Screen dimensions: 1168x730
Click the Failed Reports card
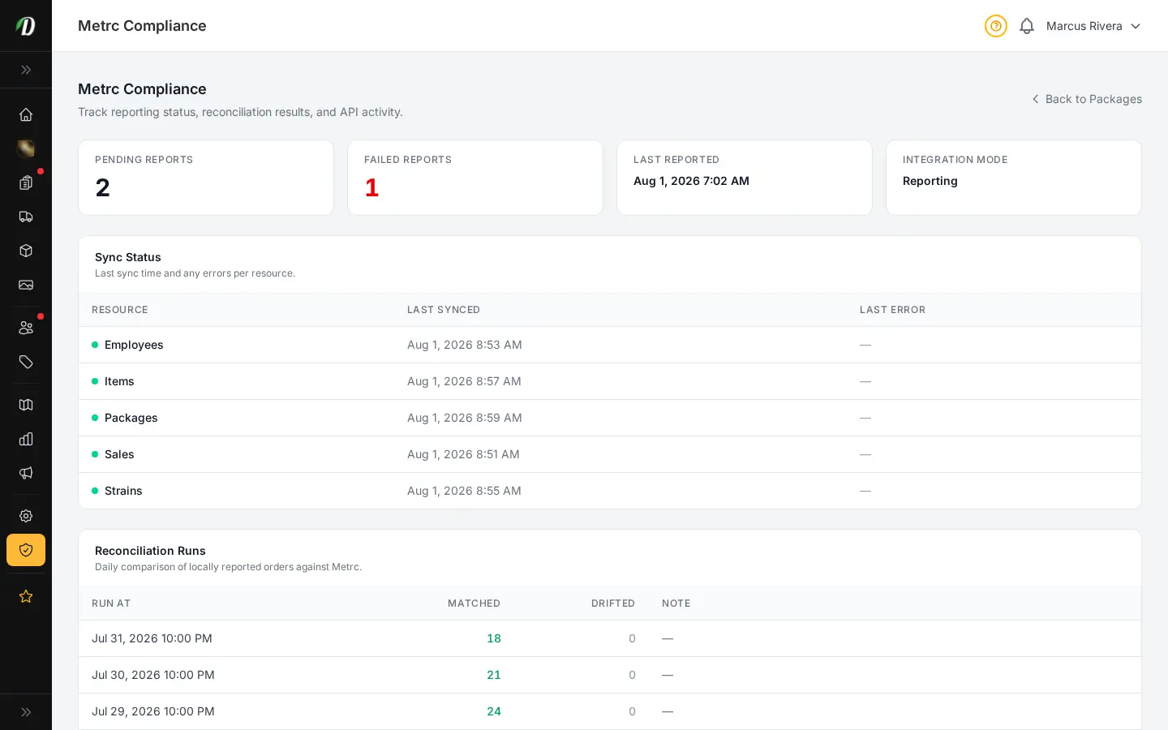[475, 178]
